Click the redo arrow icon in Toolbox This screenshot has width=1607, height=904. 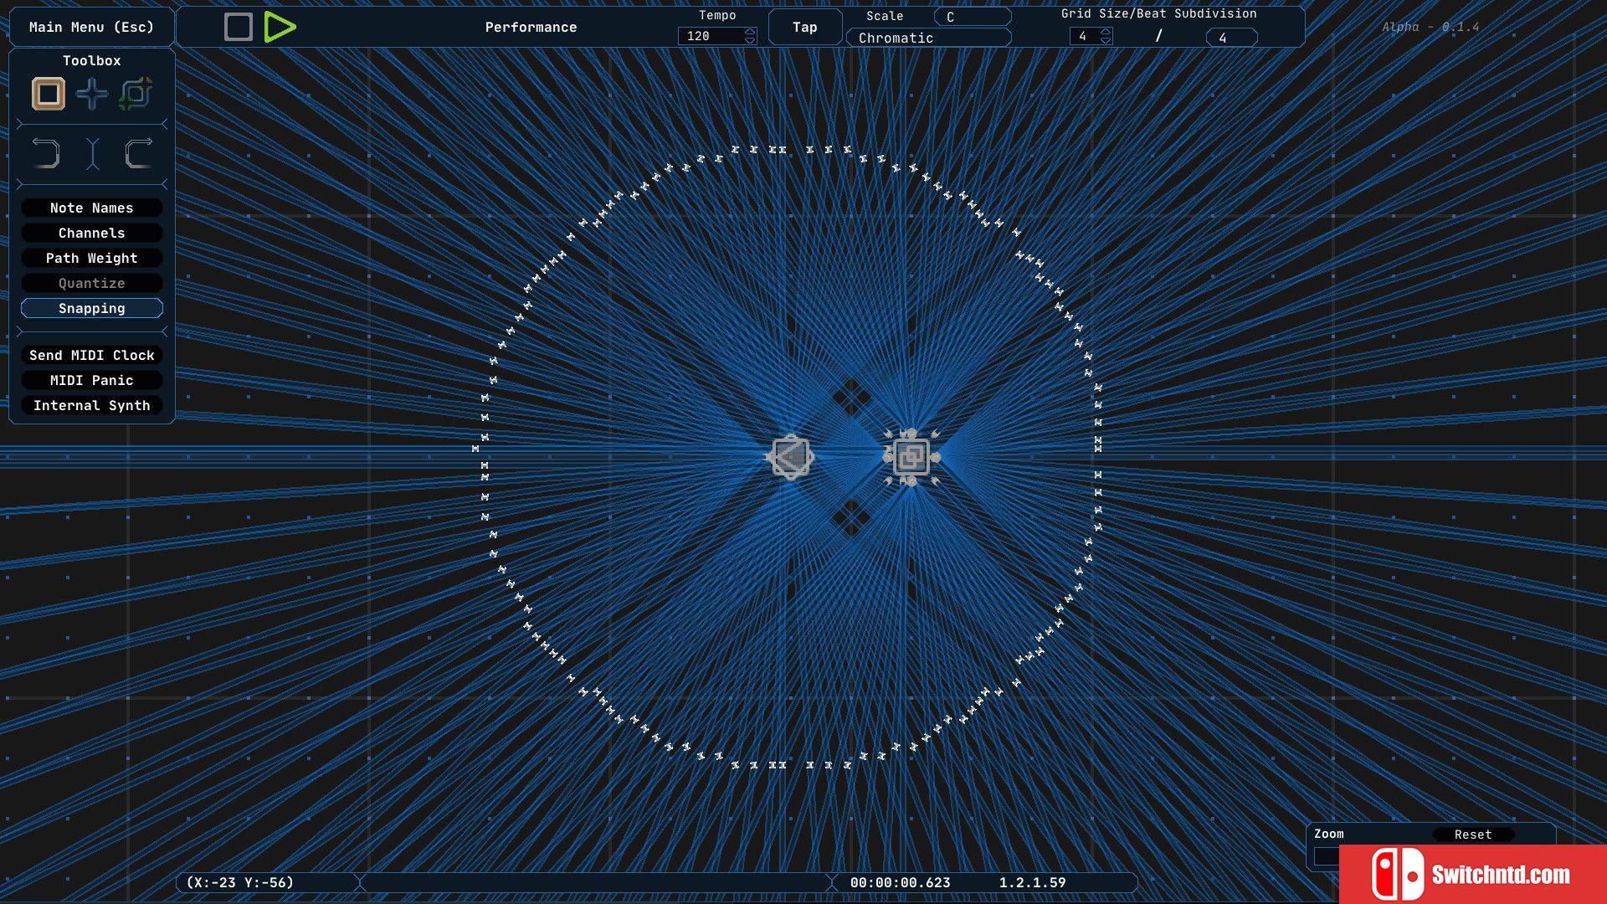point(138,154)
